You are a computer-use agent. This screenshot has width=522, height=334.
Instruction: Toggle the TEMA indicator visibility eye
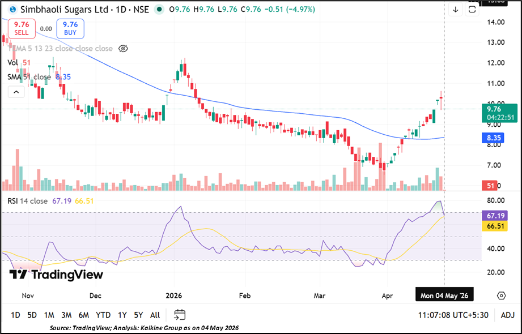tap(123, 49)
